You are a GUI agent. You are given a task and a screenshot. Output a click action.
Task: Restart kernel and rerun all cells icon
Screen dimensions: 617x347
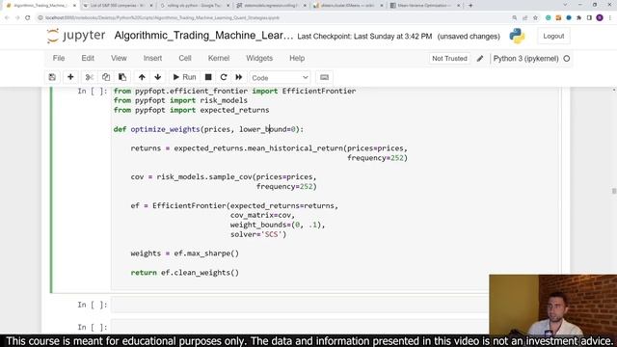(x=239, y=77)
